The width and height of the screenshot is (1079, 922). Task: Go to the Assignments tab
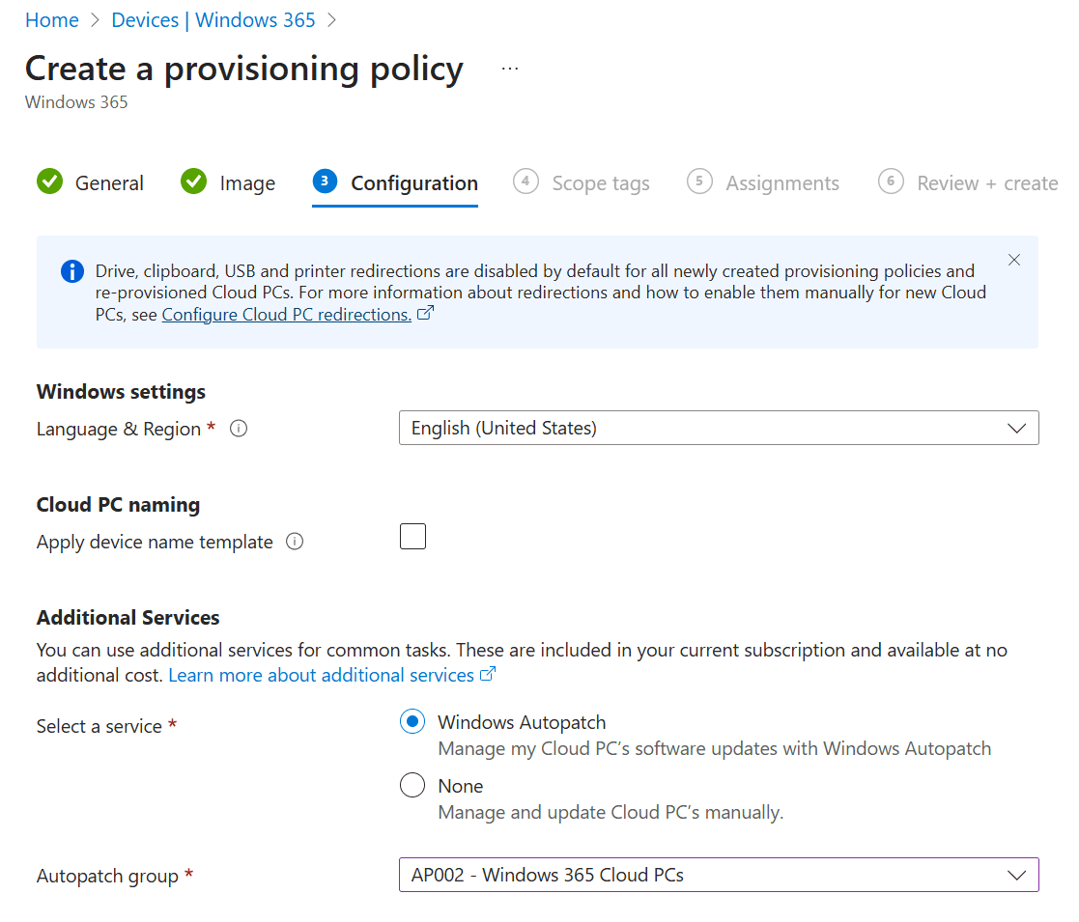pos(782,183)
